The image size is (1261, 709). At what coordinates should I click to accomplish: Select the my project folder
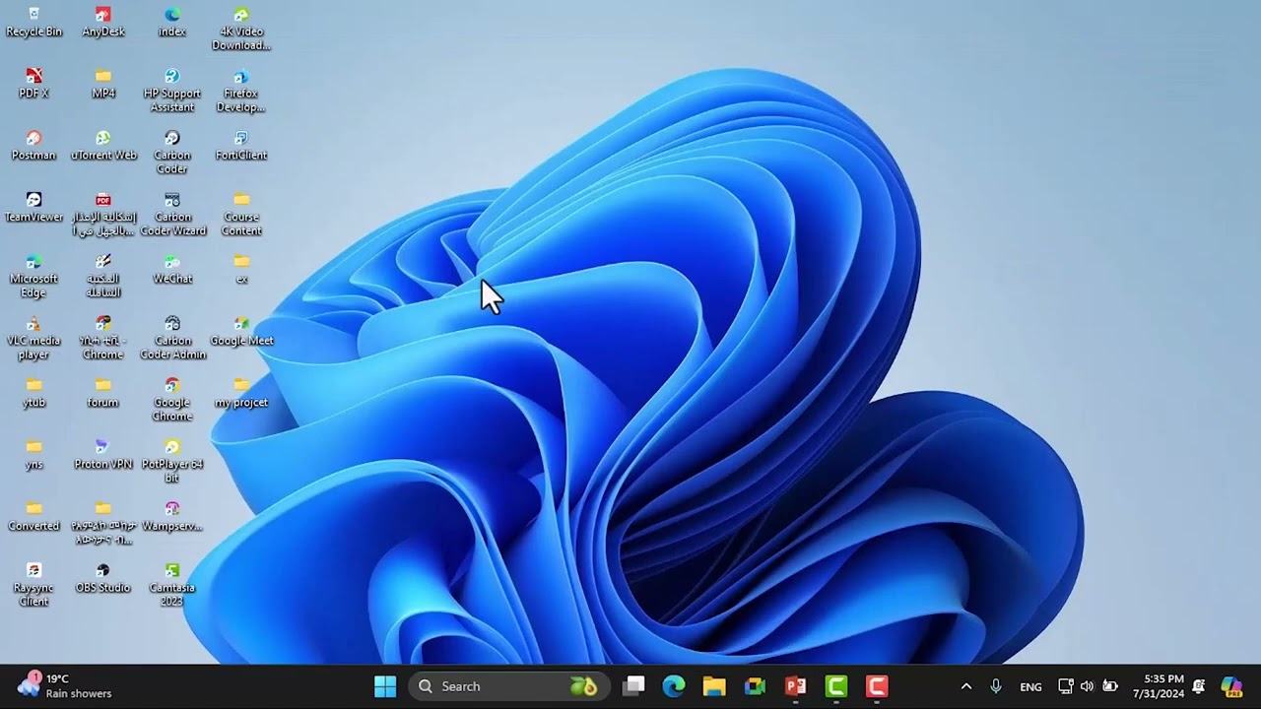coord(241,395)
